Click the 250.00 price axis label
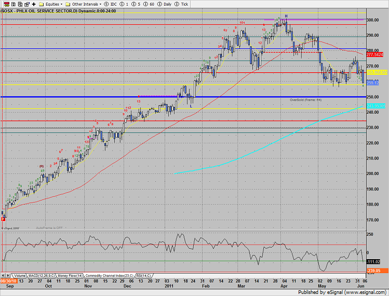The height and width of the screenshot is (296, 389). click(x=372, y=97)
